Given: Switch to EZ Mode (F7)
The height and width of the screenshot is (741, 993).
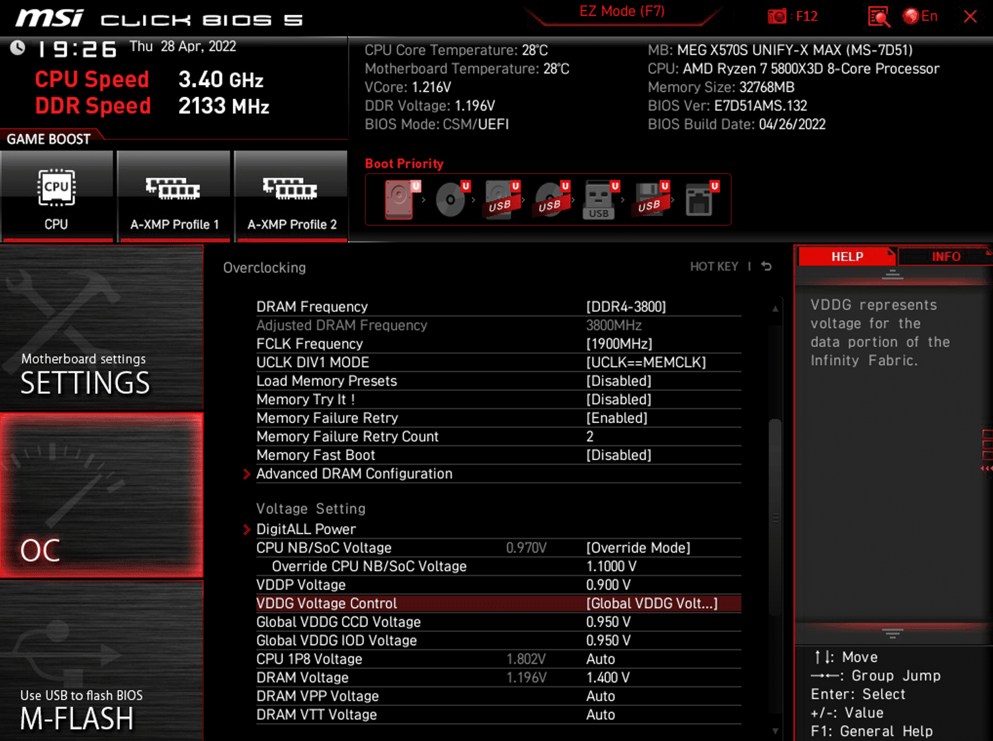Looking at the screenshot, I should click(622, 11).
